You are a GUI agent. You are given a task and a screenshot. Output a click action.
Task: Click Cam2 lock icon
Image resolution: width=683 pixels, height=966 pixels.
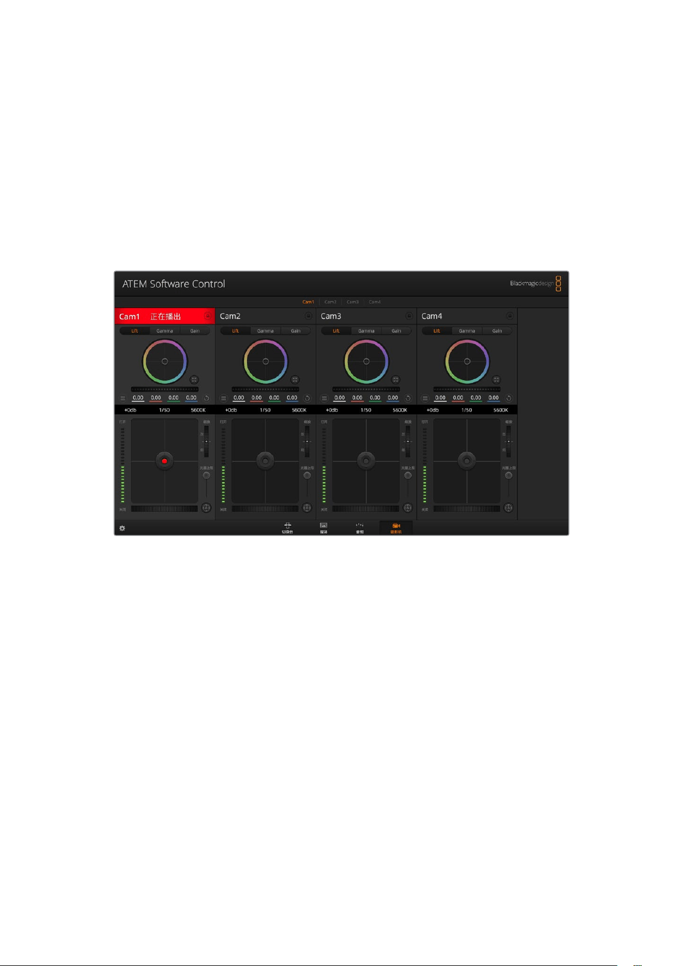tap(308, 316)
